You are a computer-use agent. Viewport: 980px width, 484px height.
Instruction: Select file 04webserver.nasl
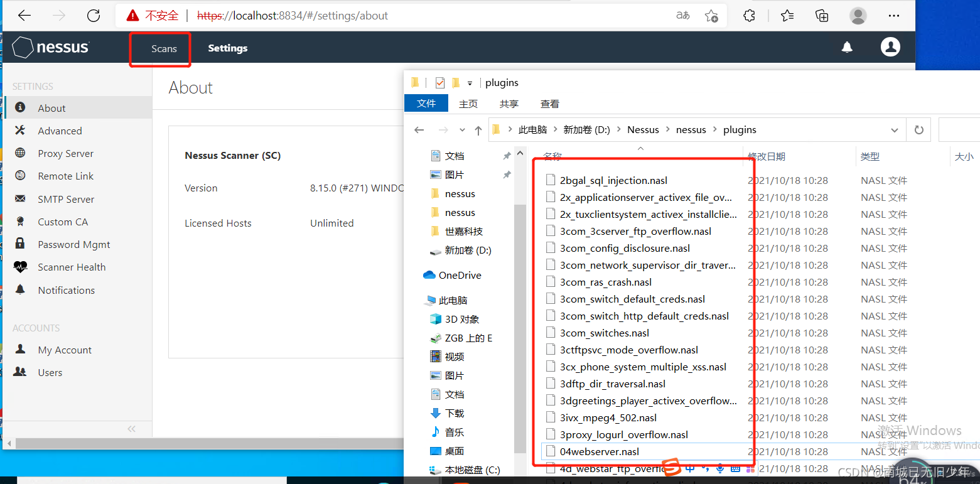(600, 451)
